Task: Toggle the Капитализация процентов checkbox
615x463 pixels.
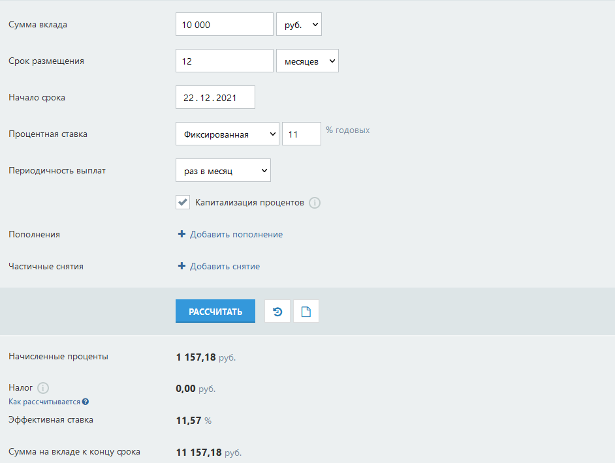Action: click(183, 202)
